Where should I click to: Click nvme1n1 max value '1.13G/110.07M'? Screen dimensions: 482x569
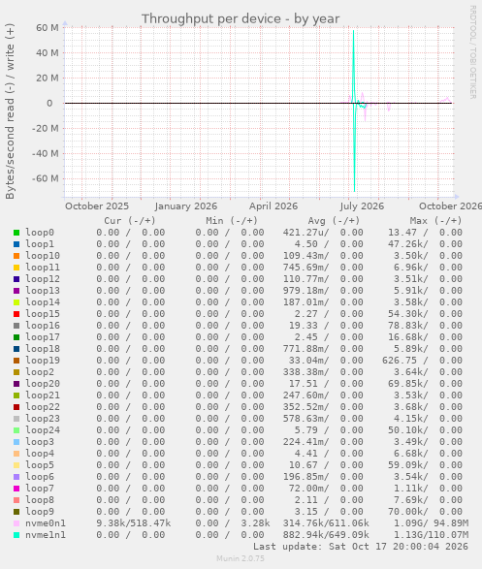pos(431,534)
